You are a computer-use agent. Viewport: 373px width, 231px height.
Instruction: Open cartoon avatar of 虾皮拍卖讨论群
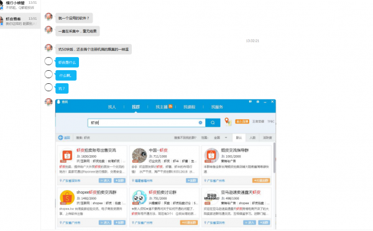[139, 197]
